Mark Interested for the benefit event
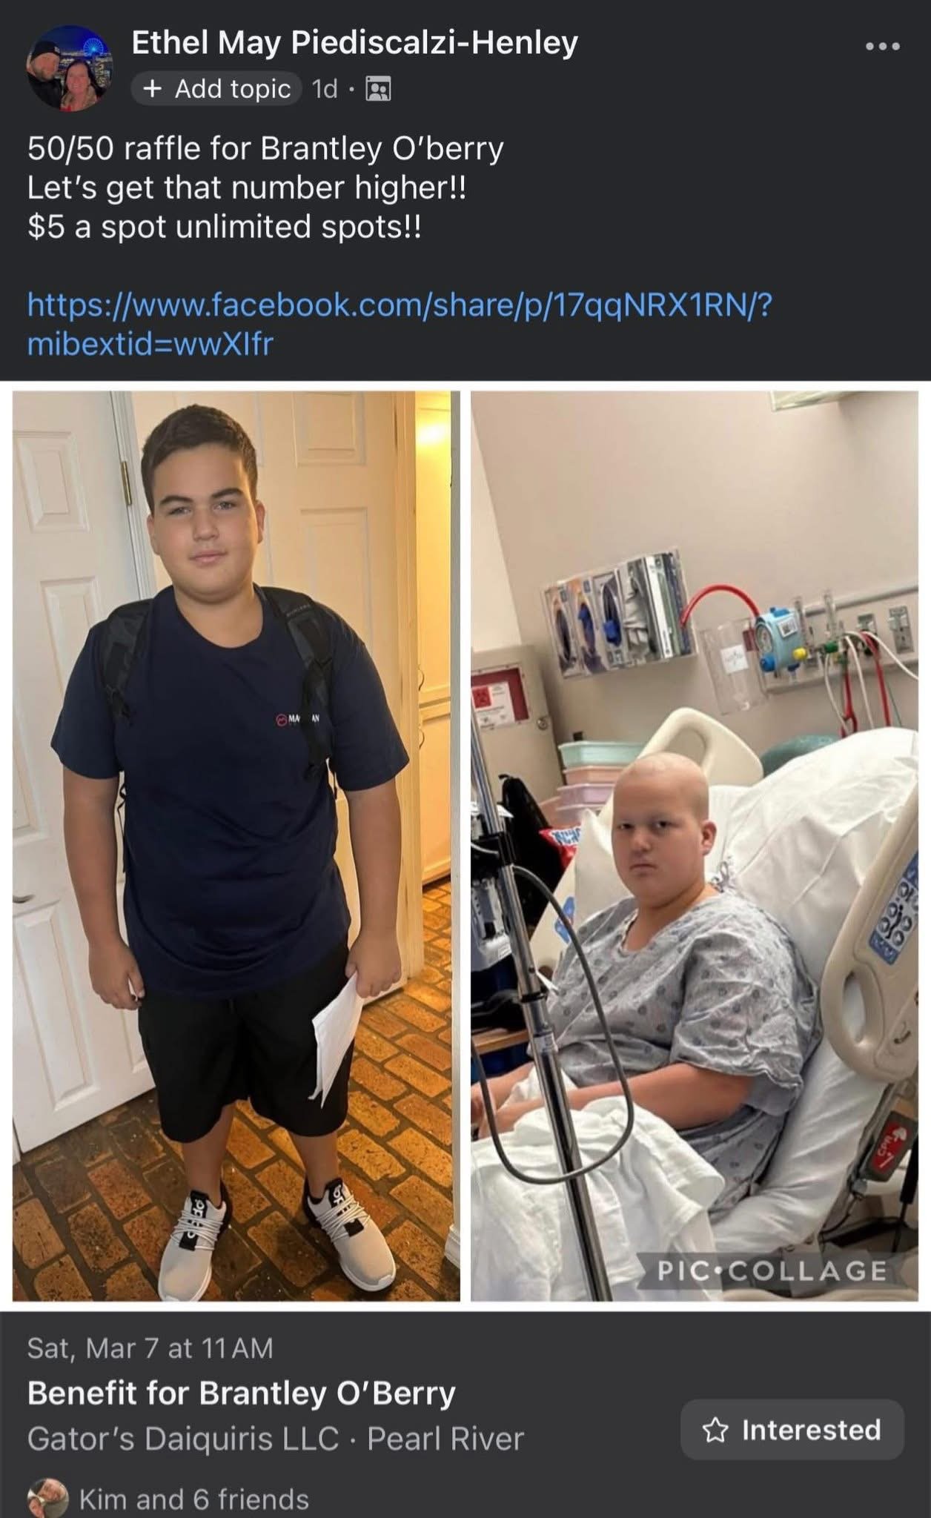Viewport: 931px width, 1518px height. 792,1430
